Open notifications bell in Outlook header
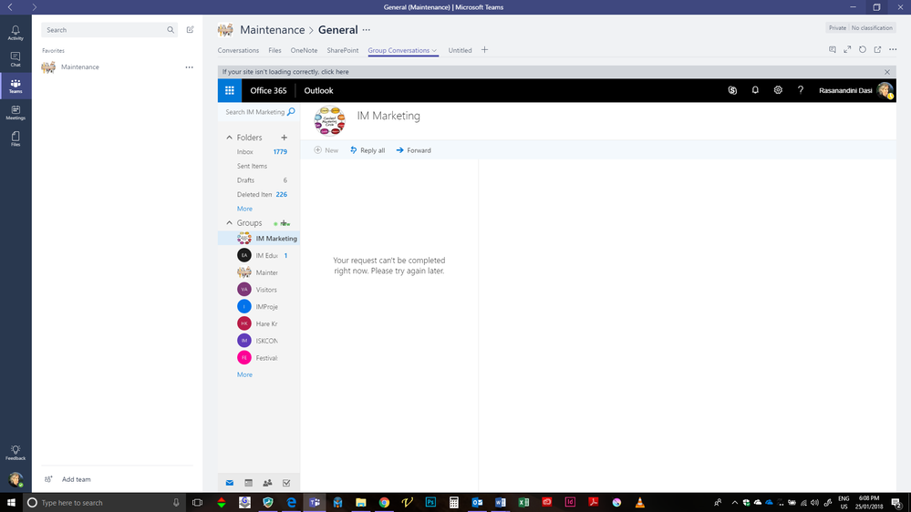This screenshot has height=512, width=911. pyautogui.click(x=755, y=90)
